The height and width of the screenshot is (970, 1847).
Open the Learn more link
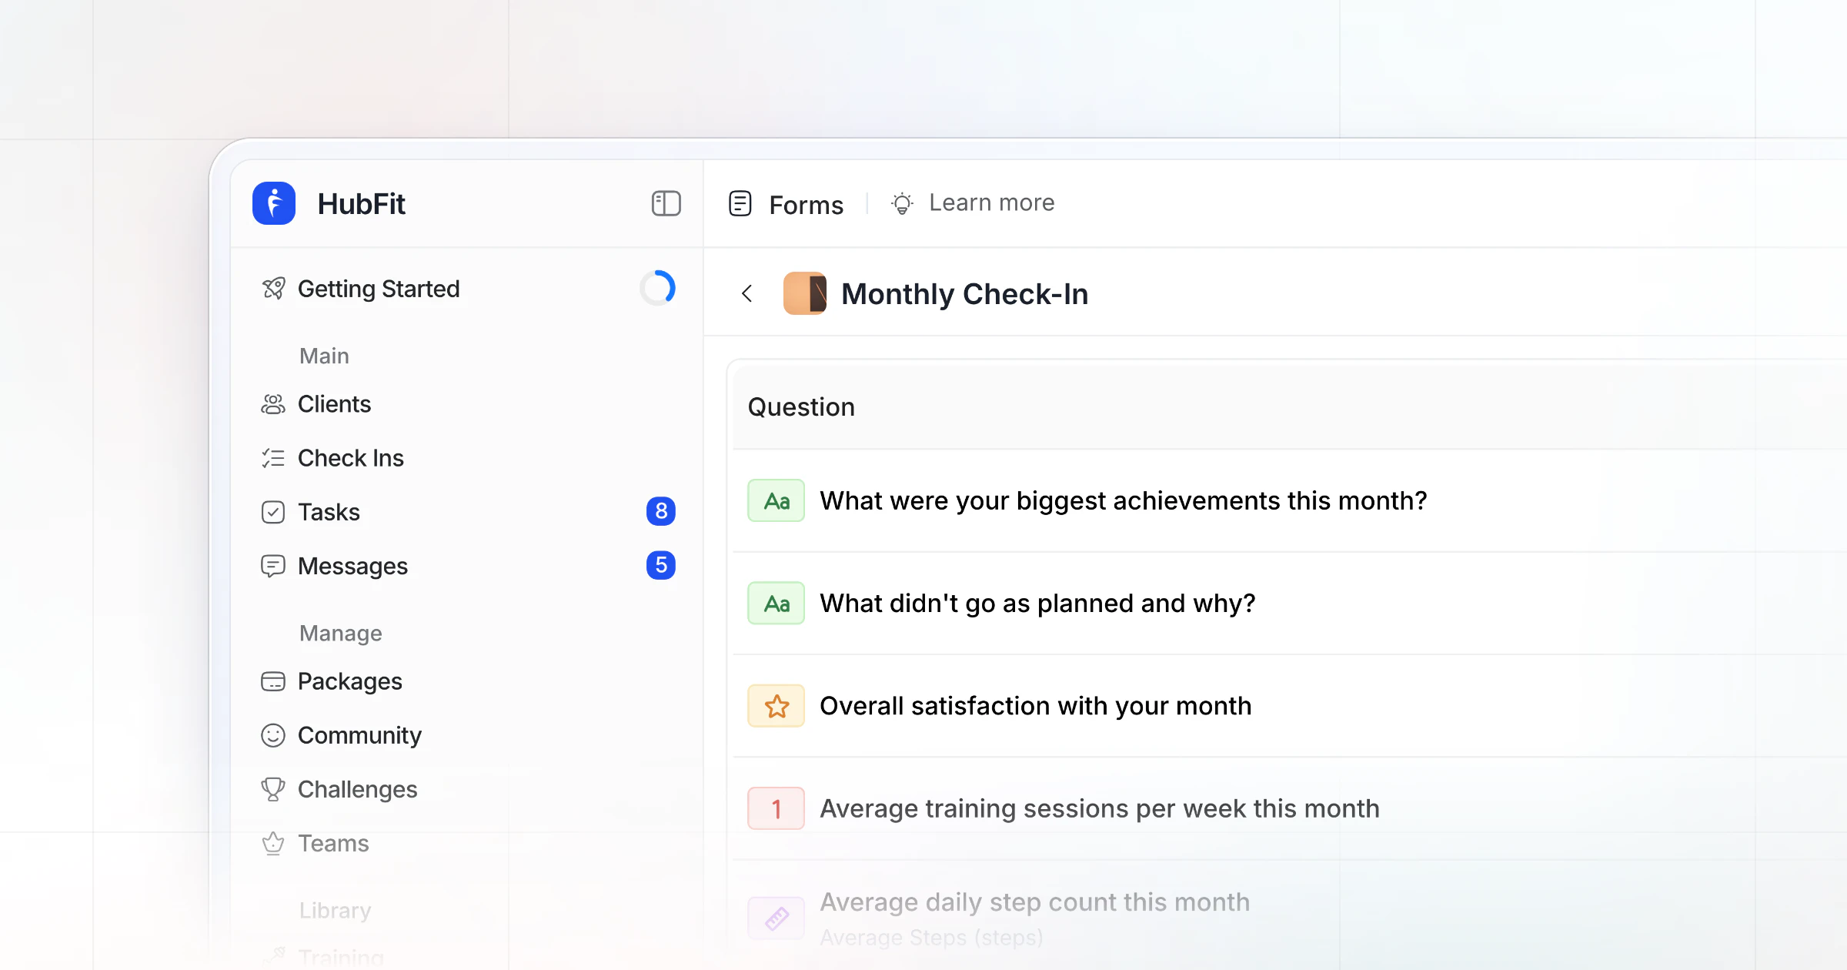click(x=992, y=202)
